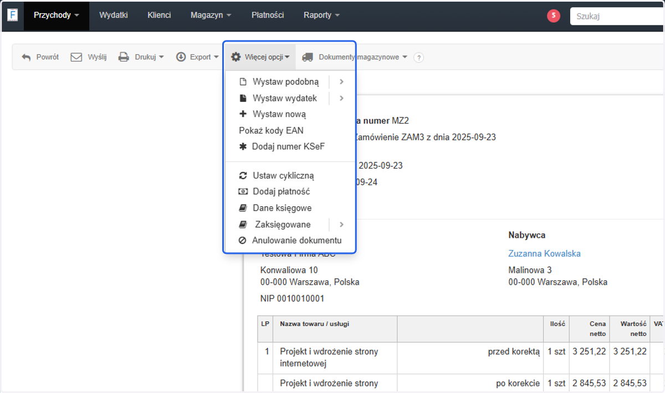Viewport: 665px width, 393px height.
Task: Go to the Klienci section
Action: click(159, 16)
